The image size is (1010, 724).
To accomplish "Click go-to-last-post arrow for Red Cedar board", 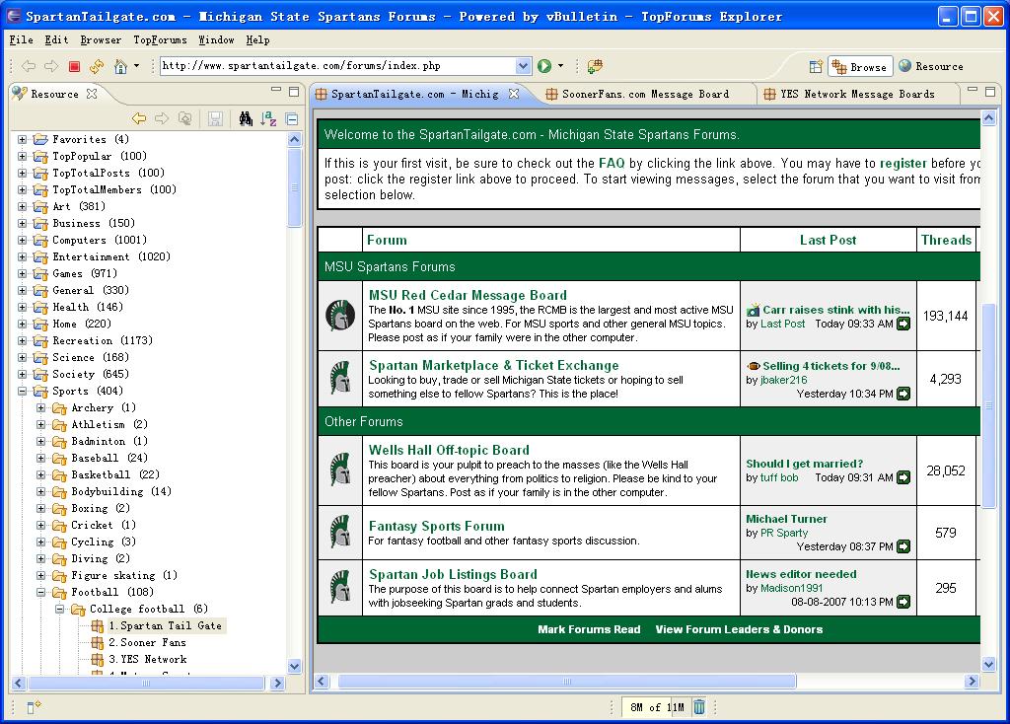I will click(x=903, y=324).
